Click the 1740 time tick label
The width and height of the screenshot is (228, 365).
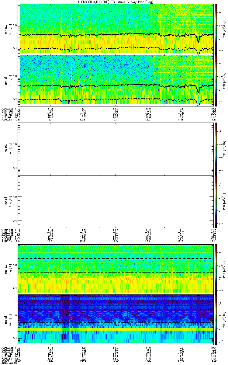[180, 361]
